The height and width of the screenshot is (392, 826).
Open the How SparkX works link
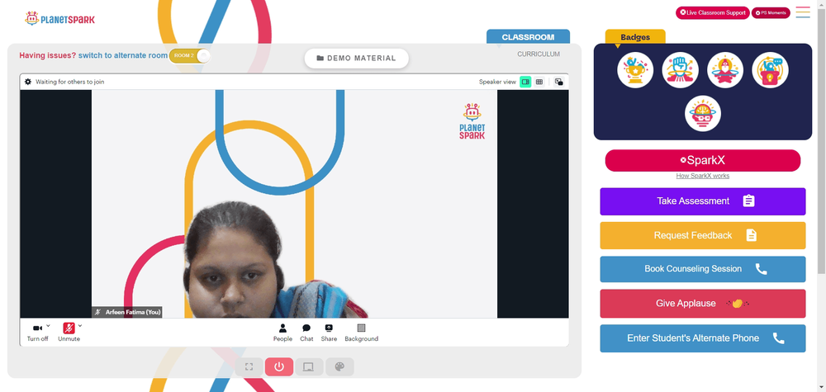point(703,176)
